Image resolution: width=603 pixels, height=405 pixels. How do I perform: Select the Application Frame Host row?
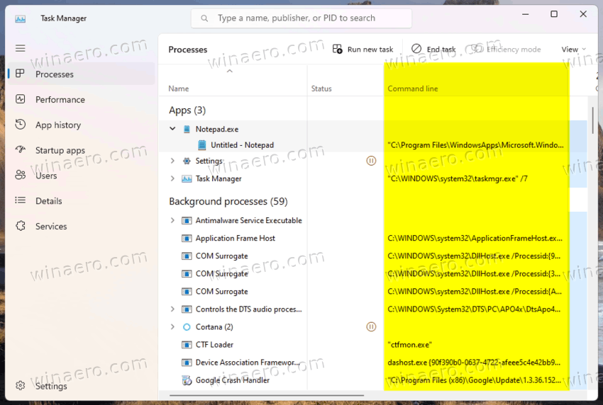pos(373,239)
